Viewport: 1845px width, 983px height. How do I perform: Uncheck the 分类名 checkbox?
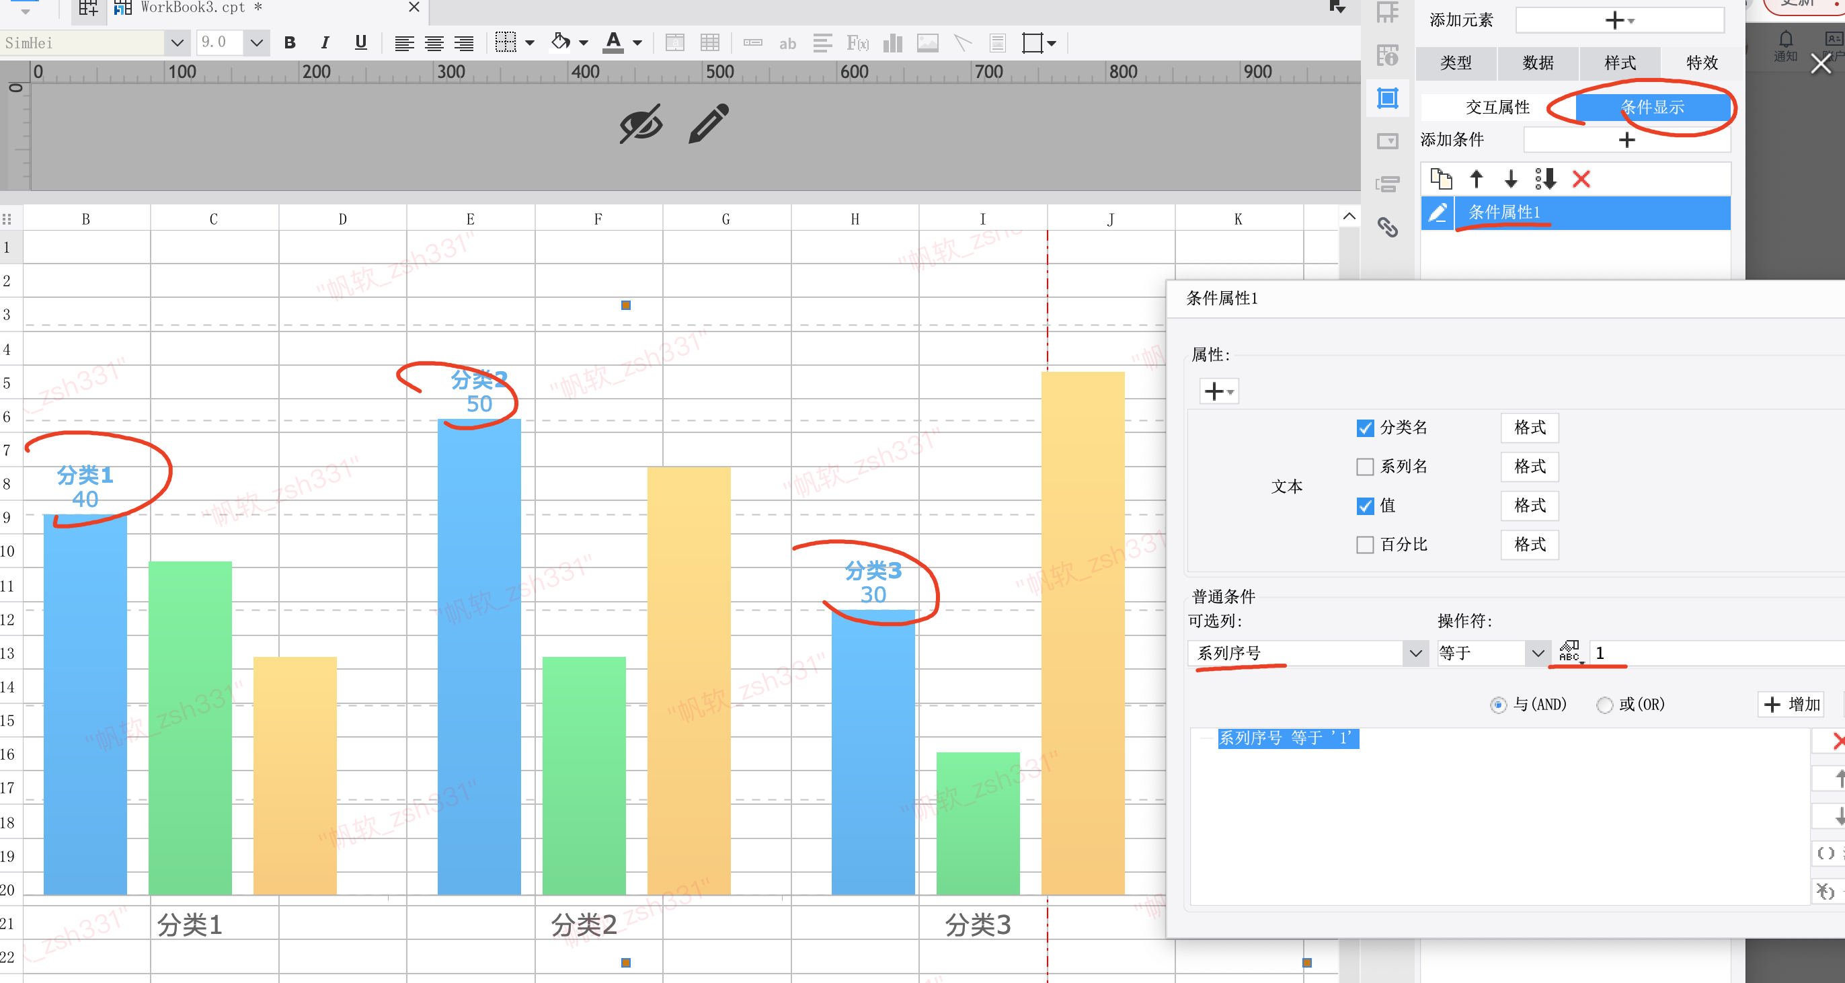[1364, 428]
